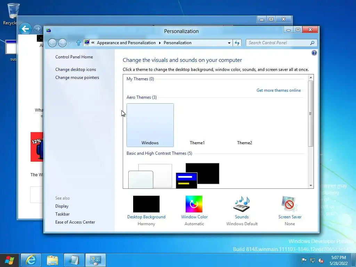Click the Windows Default label under Sounds

click(x=242, y=224)
